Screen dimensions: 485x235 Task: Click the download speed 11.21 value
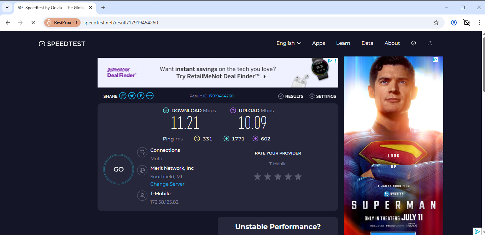[x=185, y=123]
